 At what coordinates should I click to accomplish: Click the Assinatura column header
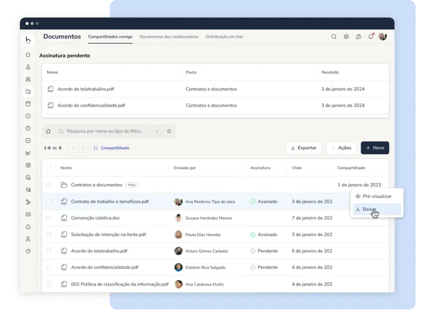pyautogui.click(x=260, y=168)
